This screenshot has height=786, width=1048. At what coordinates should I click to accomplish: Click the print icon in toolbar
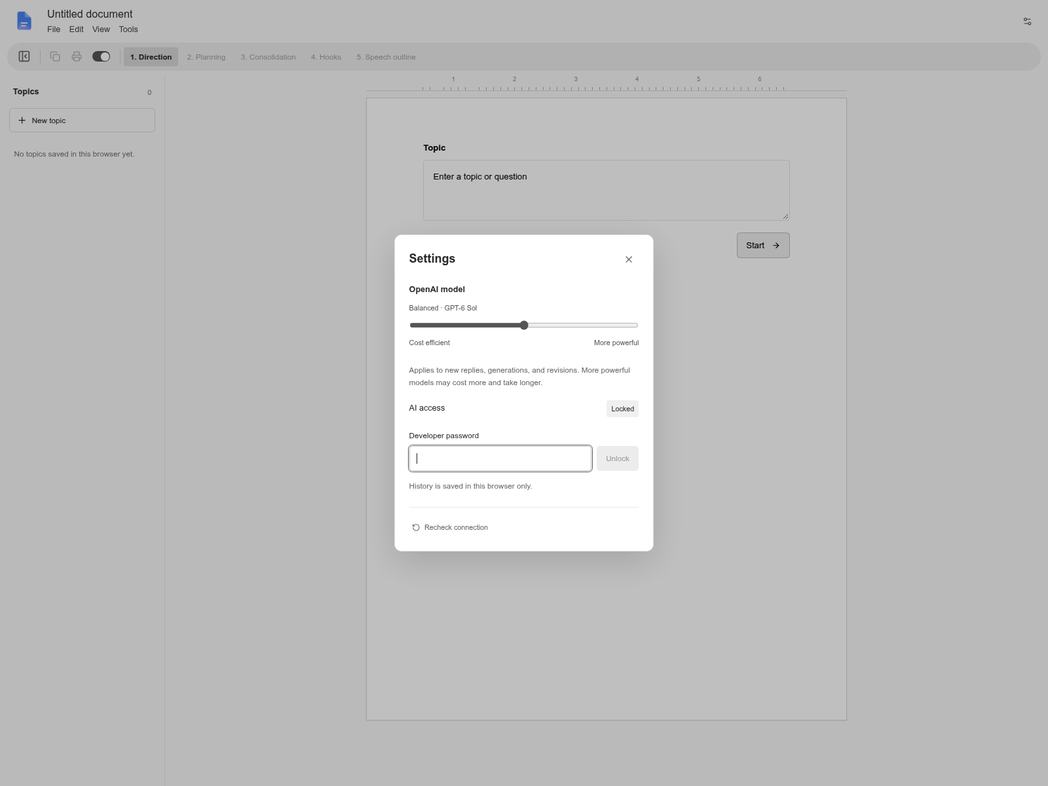pyautogui.click(x=77, y=56)
